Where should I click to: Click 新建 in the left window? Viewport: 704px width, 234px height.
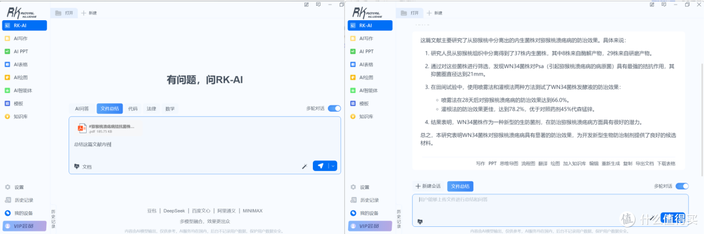pyautogui.click(x=89, y=13)
